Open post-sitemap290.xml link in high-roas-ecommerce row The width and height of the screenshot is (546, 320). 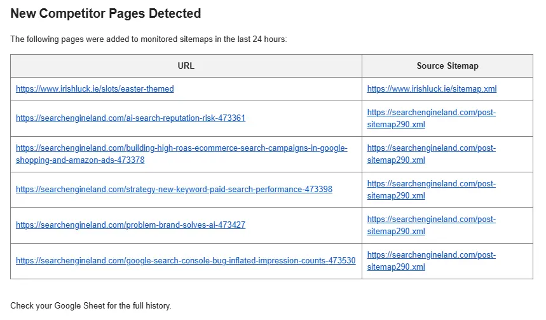pyautogui.click(x=432, y=154)
